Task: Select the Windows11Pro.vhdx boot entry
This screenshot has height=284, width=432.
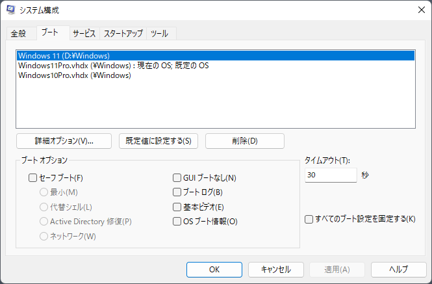Action: (216, 66)
